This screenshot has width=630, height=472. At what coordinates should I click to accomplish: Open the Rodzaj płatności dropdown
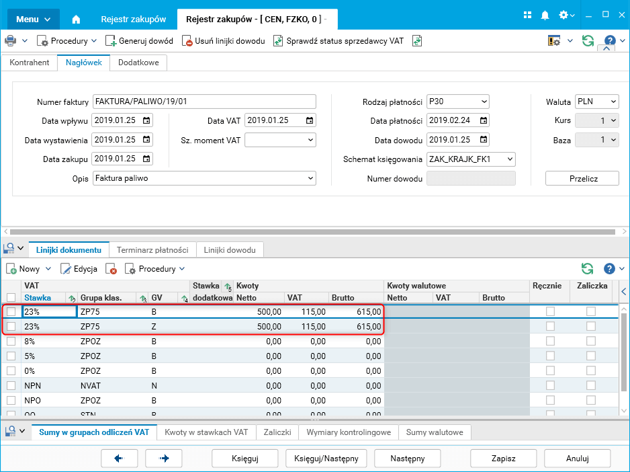pos(484,102)
